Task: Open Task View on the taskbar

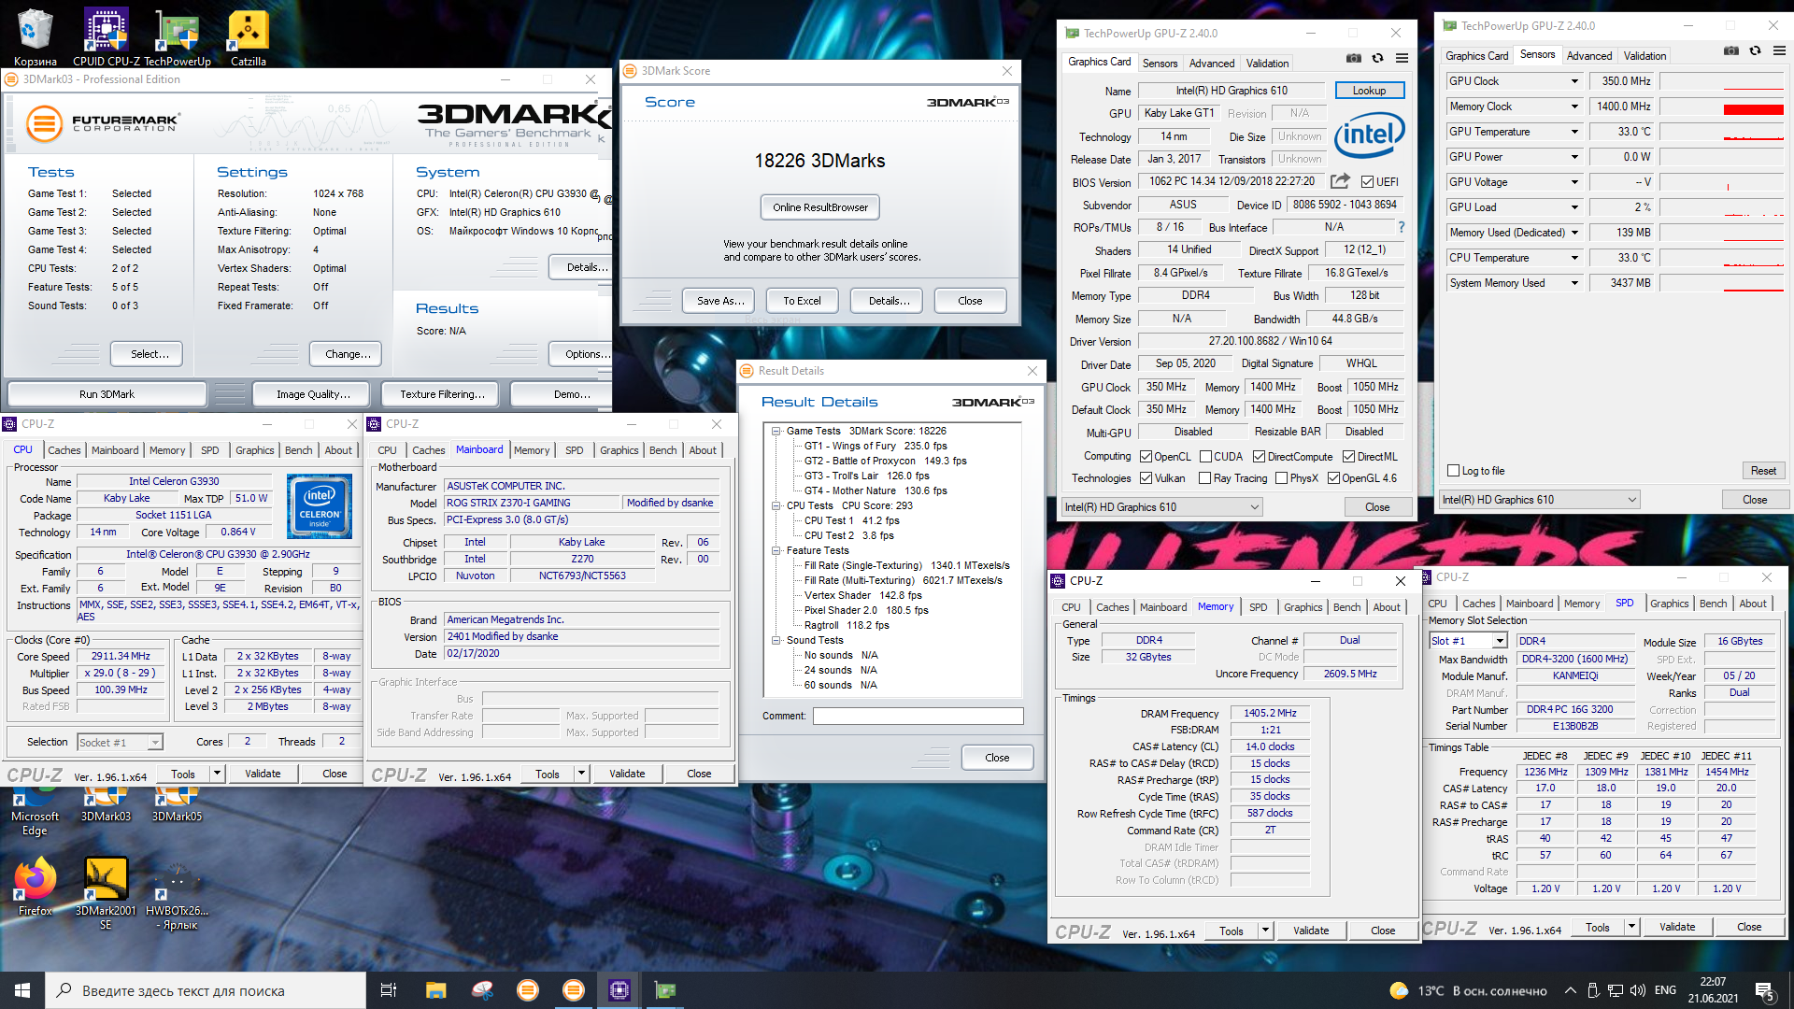Action: [389, 990]
